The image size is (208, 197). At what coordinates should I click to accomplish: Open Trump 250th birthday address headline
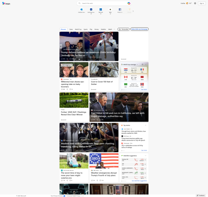tap(88, 54)
